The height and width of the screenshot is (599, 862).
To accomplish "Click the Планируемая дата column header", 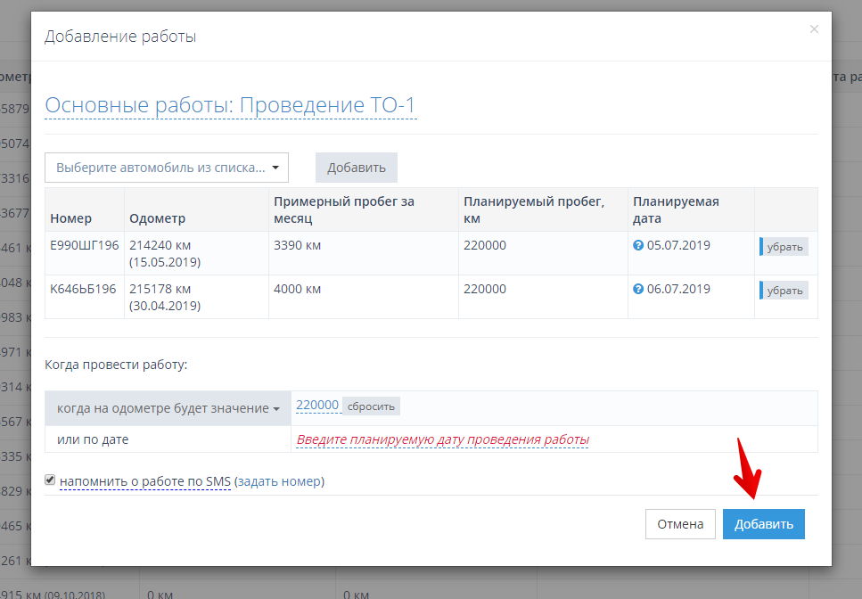I will 676,209.
